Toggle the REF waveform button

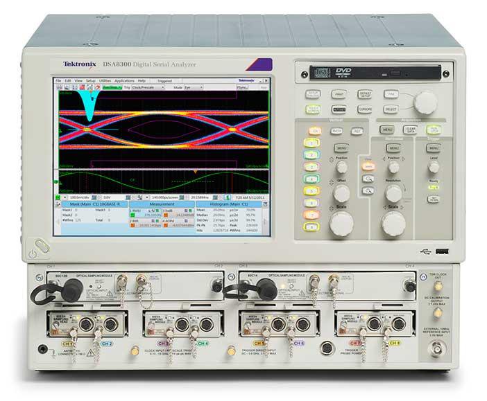click(x=357, y=130)
